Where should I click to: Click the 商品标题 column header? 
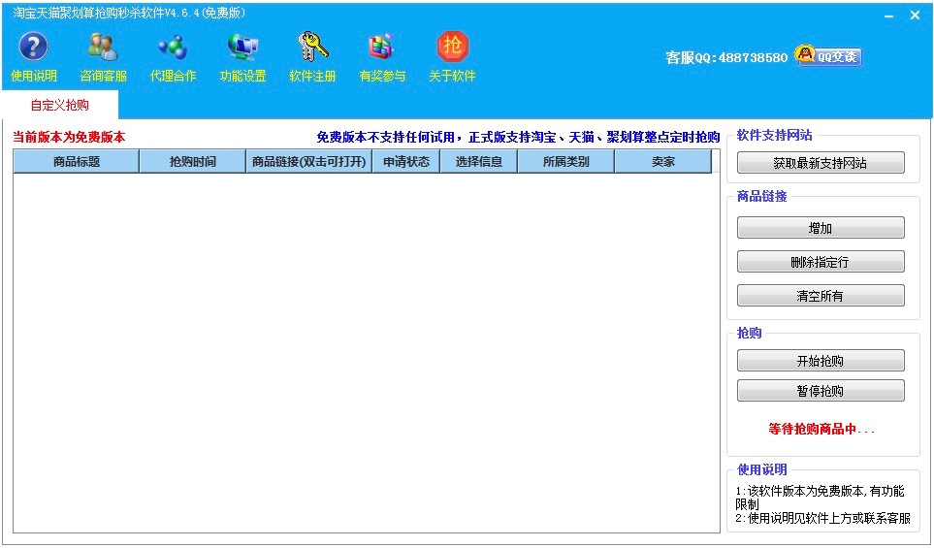click(x=77, y=162)
